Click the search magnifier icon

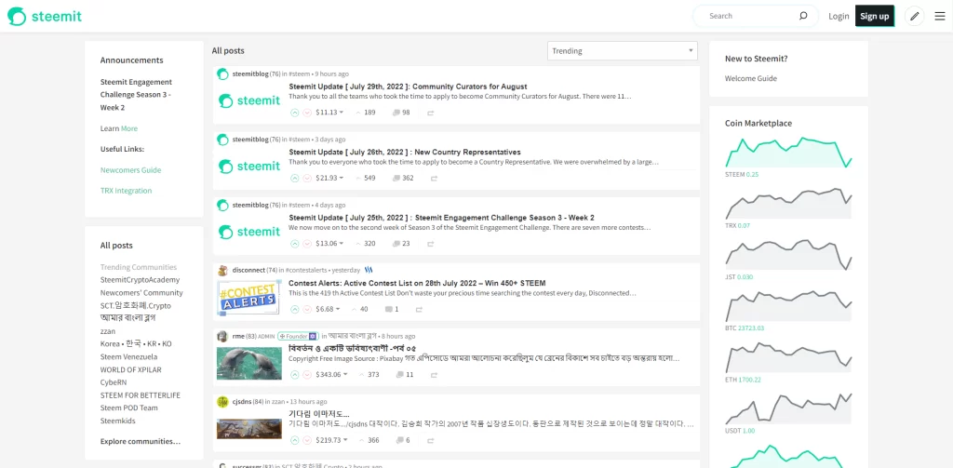(x=803, y=16)
